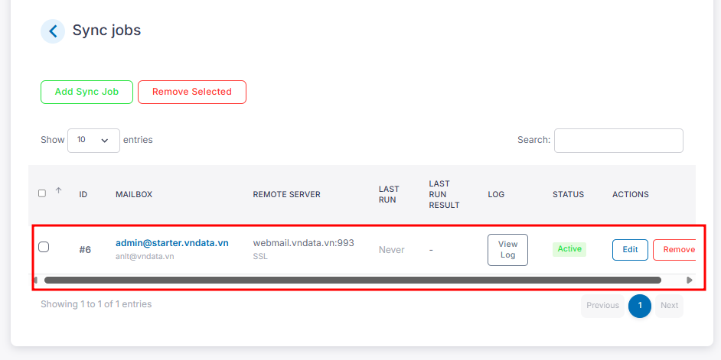Viewport: 721px width, 360px height.
Task: Focus the Search input field
Action: (618, 141)
